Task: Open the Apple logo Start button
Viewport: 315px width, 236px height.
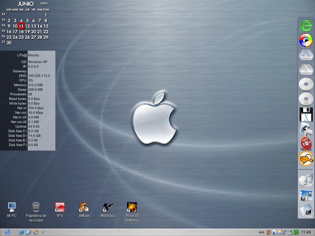Action: point(8,232)
